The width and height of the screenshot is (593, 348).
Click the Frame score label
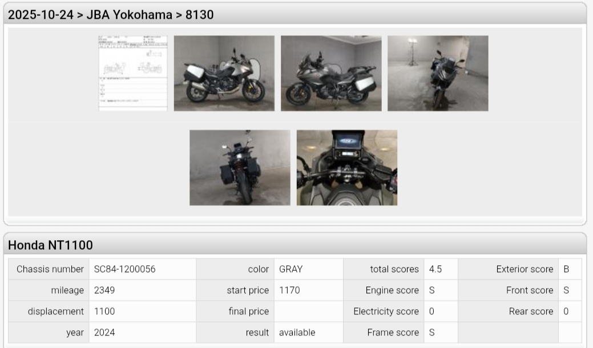393,333
